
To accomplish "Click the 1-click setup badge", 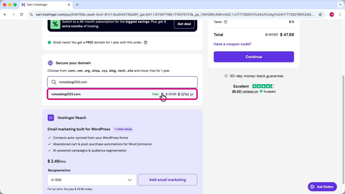I will coord(123,129).
